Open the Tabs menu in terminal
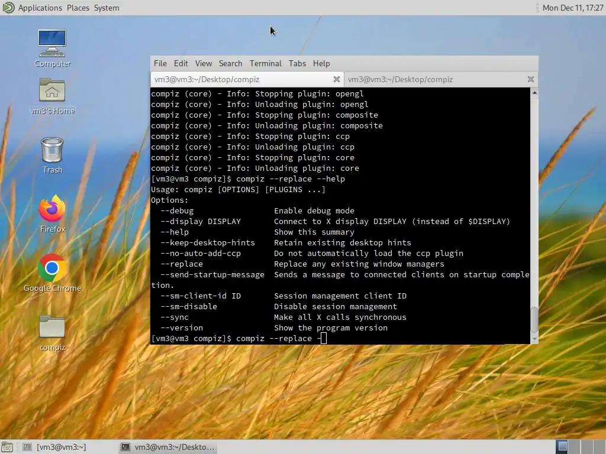Screen dimensions: 606x454 point(297,63)
